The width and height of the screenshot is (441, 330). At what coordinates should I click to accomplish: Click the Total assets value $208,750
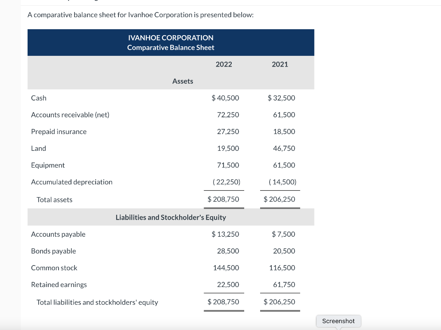(x=224, y=199)
